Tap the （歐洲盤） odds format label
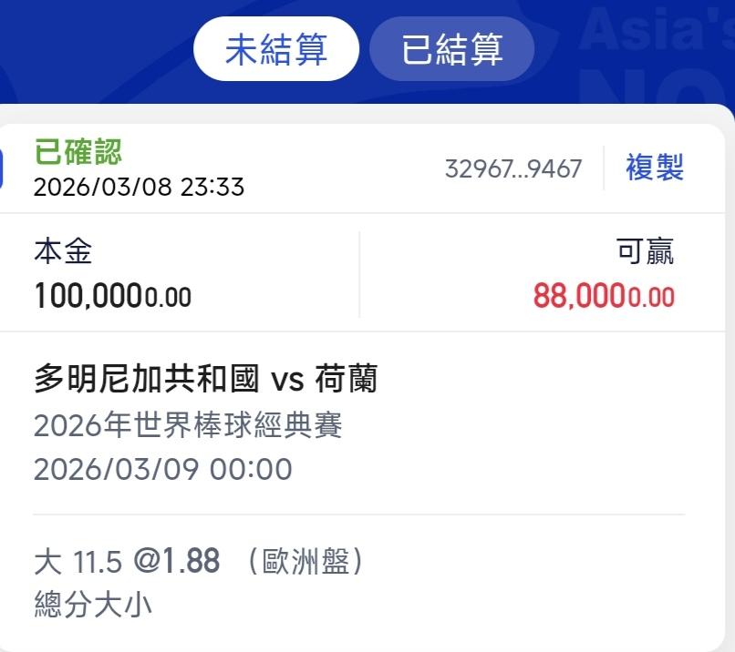This screenshot has width=735, height=652. 306,562
